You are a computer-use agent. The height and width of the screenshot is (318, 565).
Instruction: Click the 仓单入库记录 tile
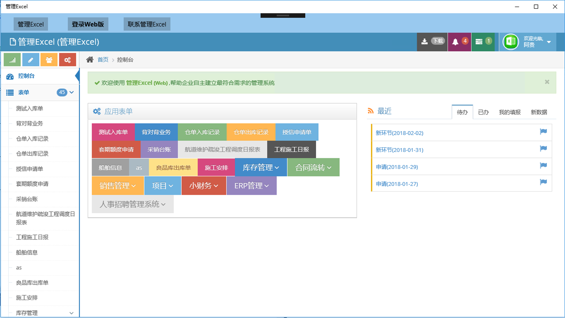[x=202, y=132]
